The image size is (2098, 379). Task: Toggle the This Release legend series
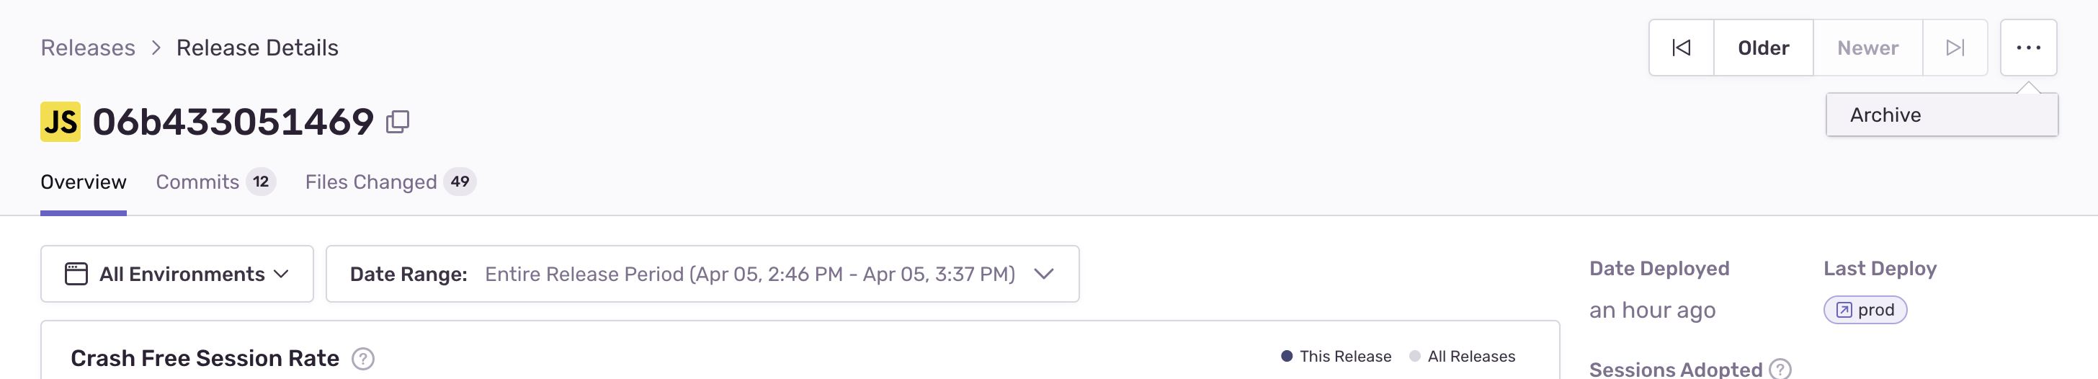tap(1336, 356)
